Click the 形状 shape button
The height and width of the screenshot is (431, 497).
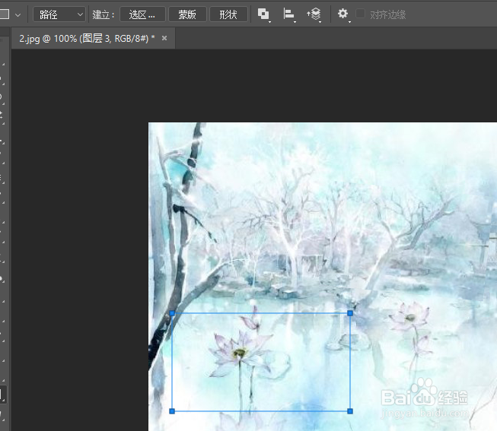point(228,14)
